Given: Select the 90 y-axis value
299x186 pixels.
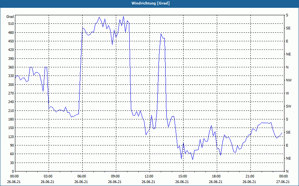Looking at the screenshot, I should (x=12, y=145).
